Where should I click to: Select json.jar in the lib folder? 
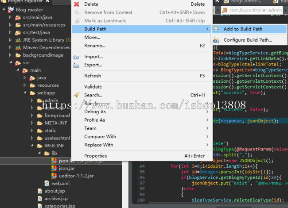pyautogui.click(x=67, y=168)
